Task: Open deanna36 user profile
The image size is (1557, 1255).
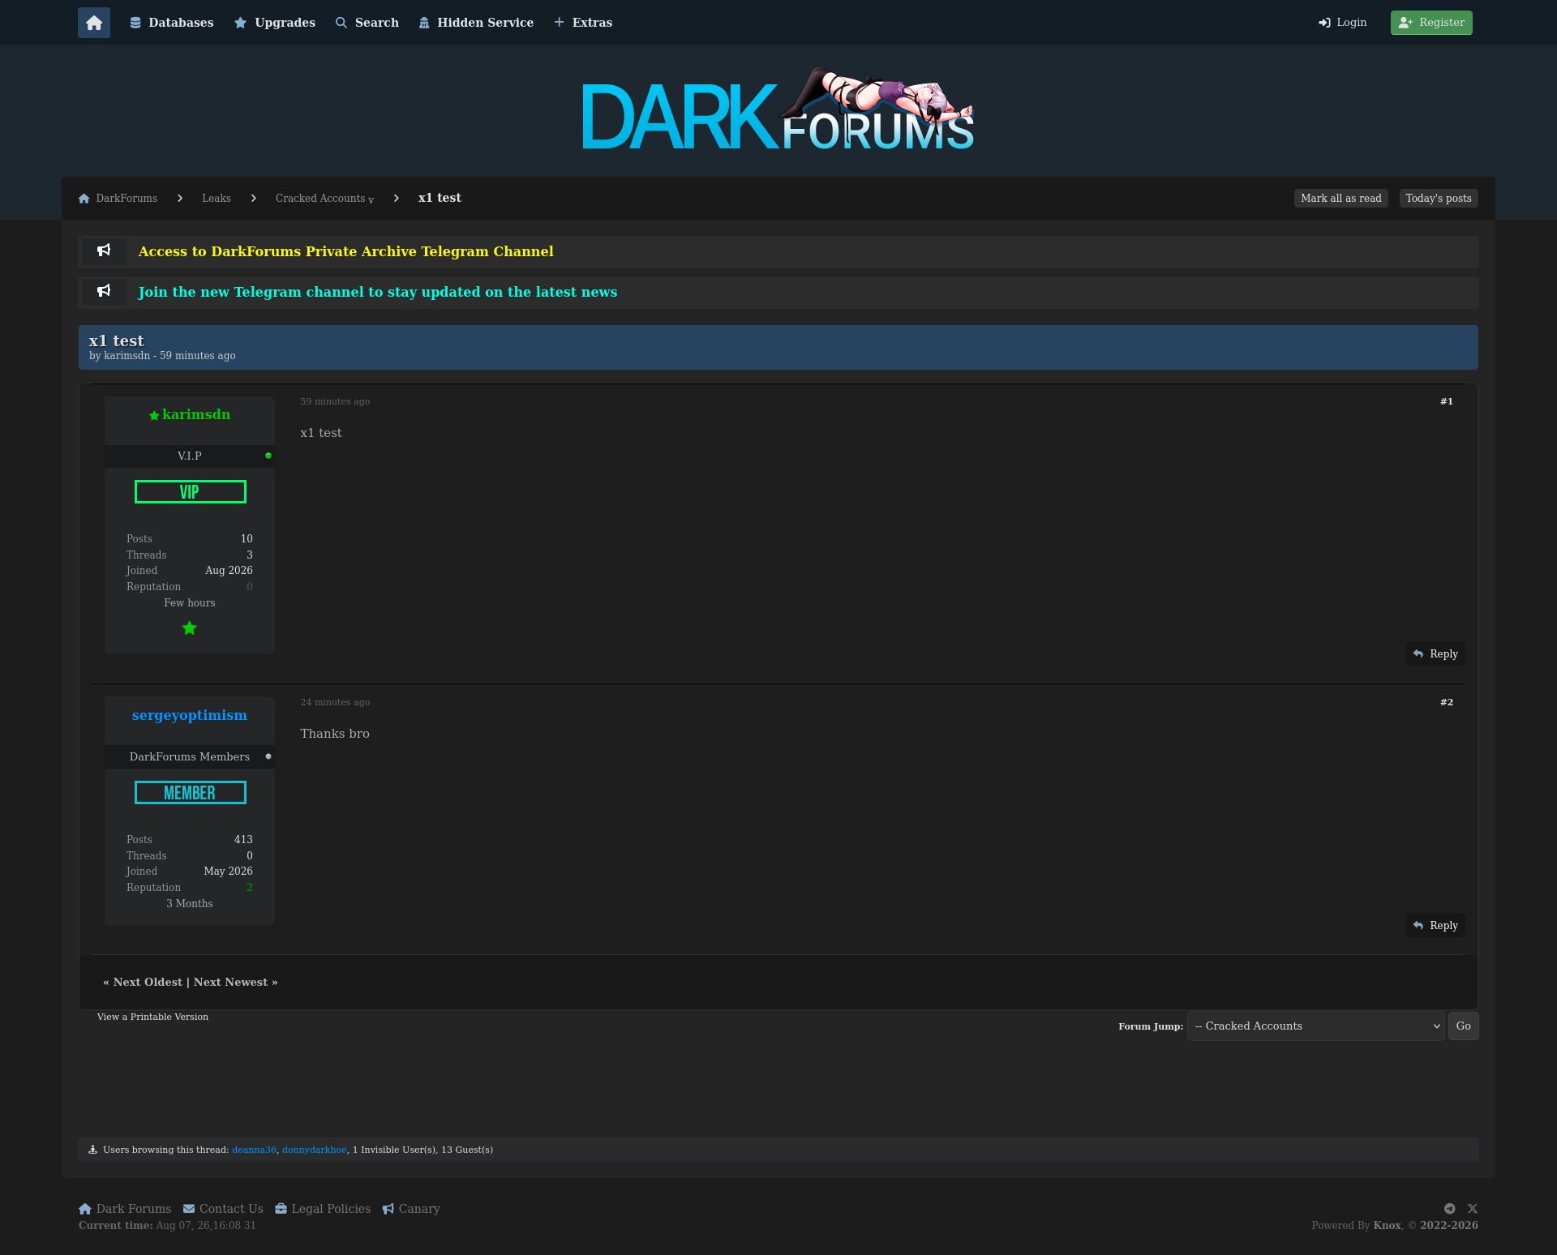Action: point(254,1150)
